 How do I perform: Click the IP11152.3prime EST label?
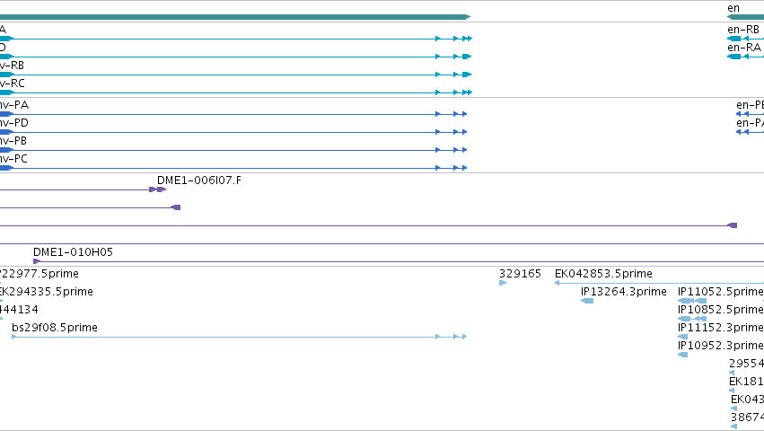point(721,328)
